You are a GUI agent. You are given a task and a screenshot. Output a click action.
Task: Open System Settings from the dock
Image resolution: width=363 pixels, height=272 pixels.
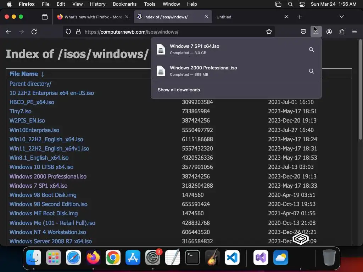pyautogui.click(x=153, y=257)
